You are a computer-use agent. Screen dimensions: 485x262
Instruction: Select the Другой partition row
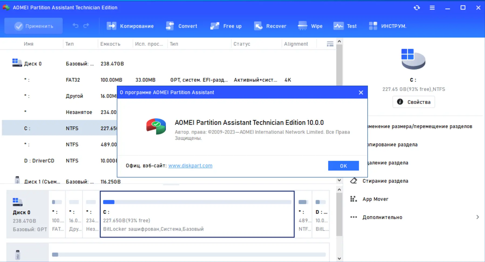(59, 96)
